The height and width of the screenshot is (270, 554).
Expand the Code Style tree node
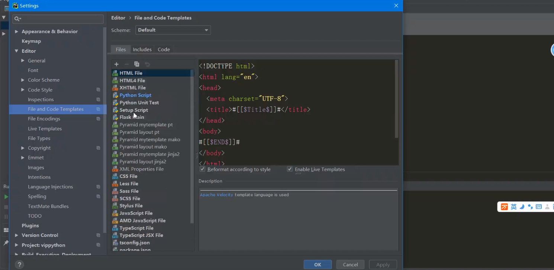23,90
